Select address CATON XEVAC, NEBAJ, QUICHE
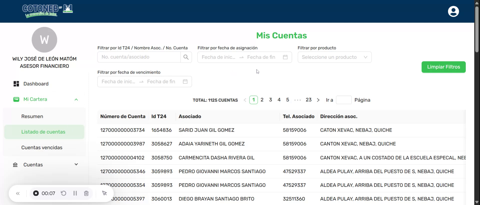 356,130
